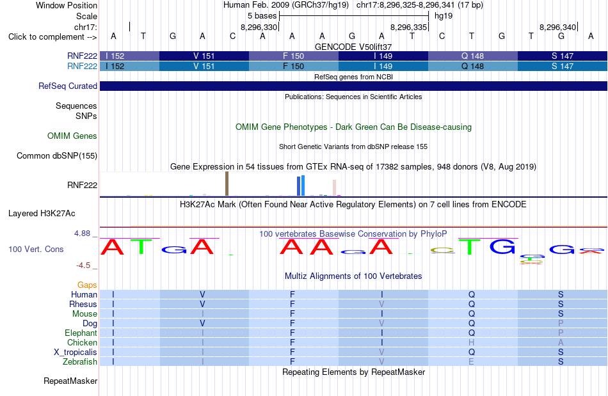Click the GTEx Gene Expression track title
608x396 pixels.
coord(353,166)
